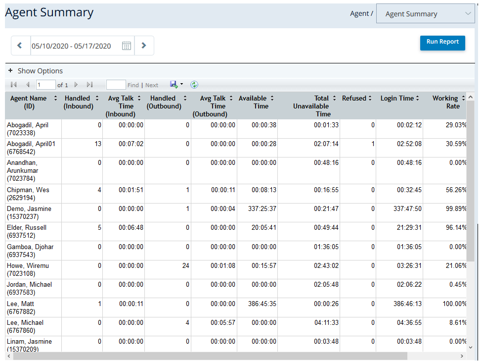The height and width of the screenshot is (363, 483).
Task: Open the export save icon menu
Action: tap(174, 85)
